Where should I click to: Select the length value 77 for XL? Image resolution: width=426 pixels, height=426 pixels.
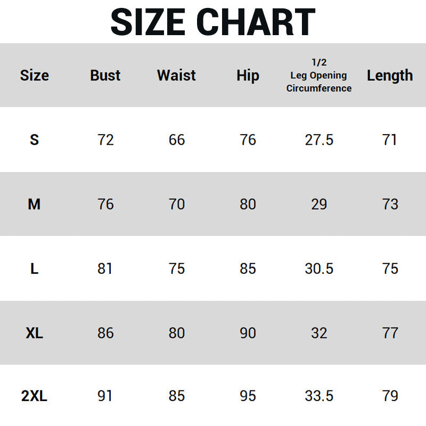tap(390, 333)
